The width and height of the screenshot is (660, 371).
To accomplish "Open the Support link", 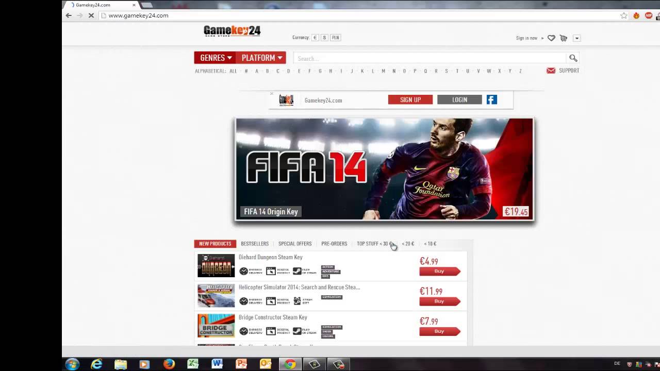I will tap(569, 71).
